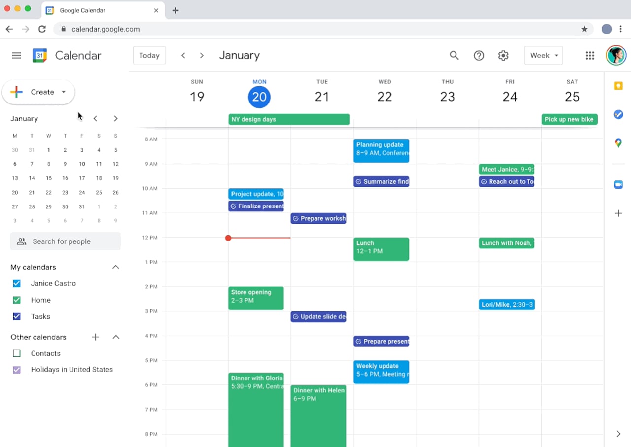Image resolution: width=631 pixels, height=447 pixels.
Task: Jump to Today
Action: 149,55
